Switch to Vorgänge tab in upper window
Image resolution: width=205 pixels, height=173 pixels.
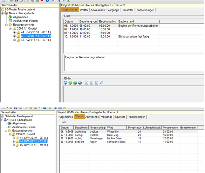point(113,10)
